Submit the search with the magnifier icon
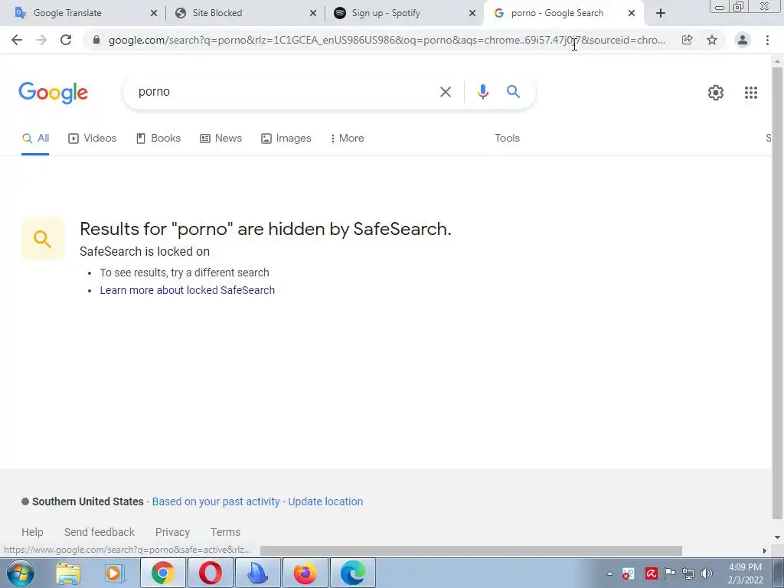The height and width of the screenshot is (588, 784). 513,92
